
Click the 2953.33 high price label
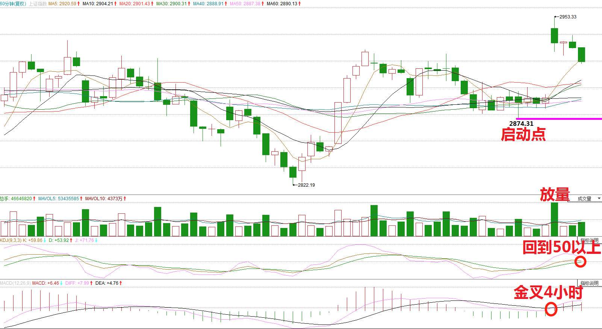point(568,17)
